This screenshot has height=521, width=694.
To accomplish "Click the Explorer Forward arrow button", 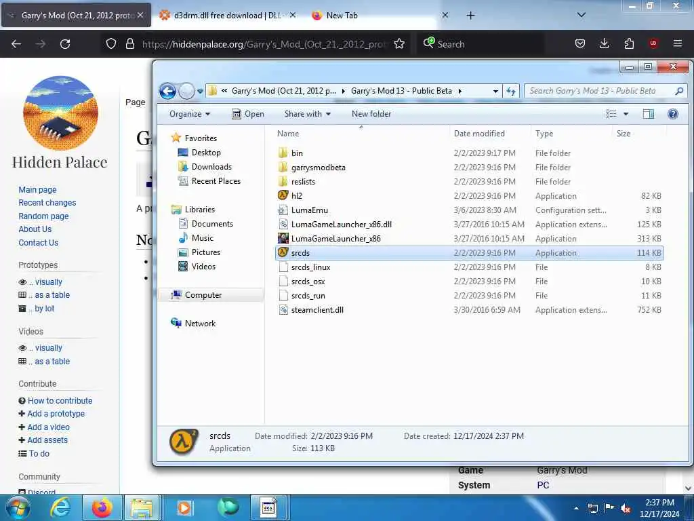I will tap(187, 92).
